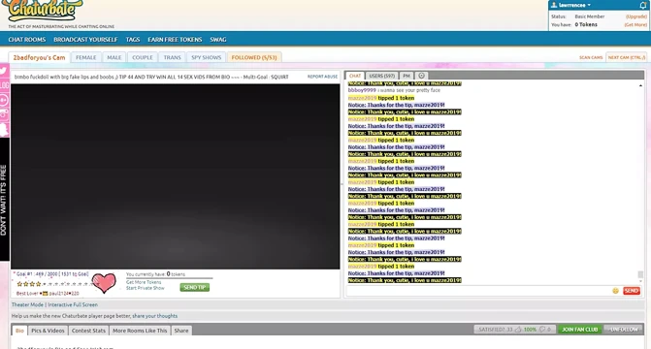Switch to the TRANS tab
The image size is (651, 349).
173,57
